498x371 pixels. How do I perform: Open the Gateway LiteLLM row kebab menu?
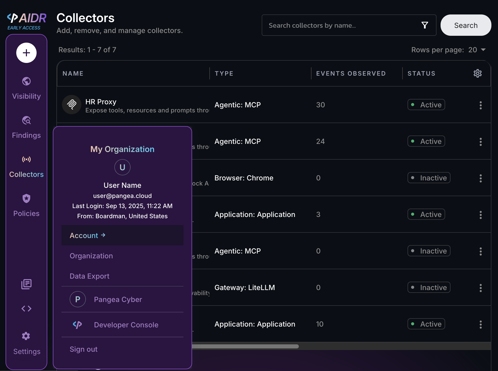pyautogui.click(x=480, y=288)
